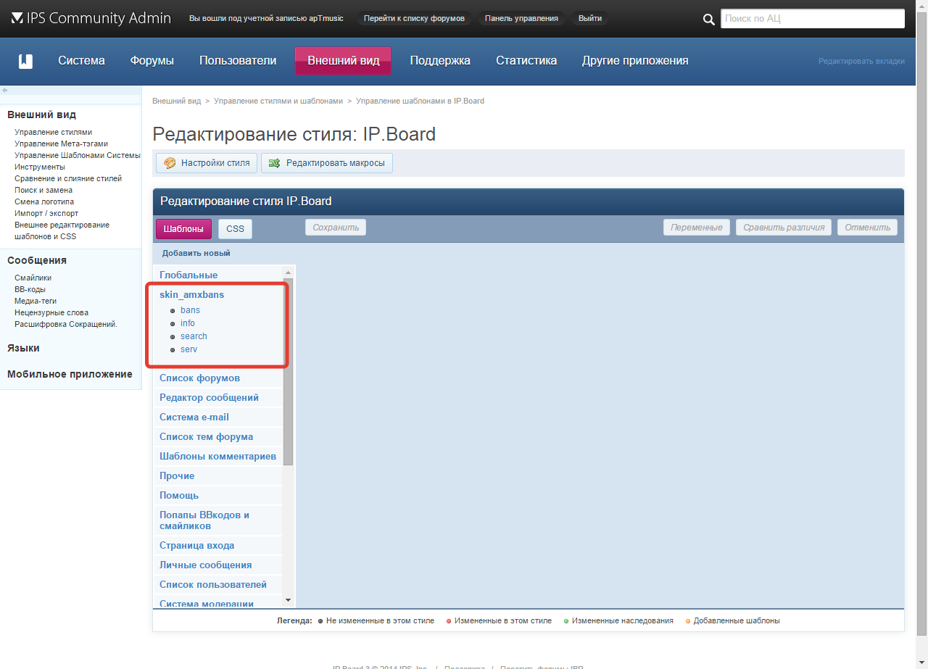Click the Настройки стиля button
The width and height of the screenshot is (928, 669).
[x=207, y=163]
